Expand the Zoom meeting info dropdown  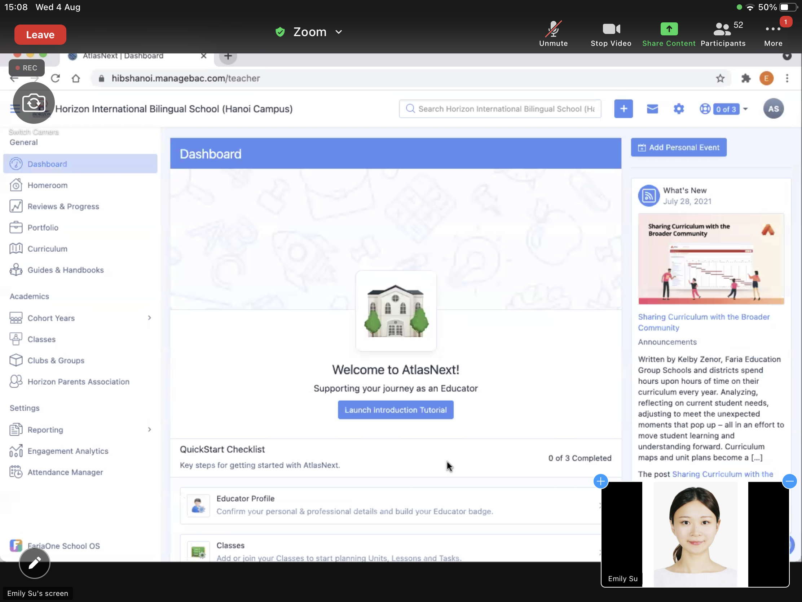339,32
